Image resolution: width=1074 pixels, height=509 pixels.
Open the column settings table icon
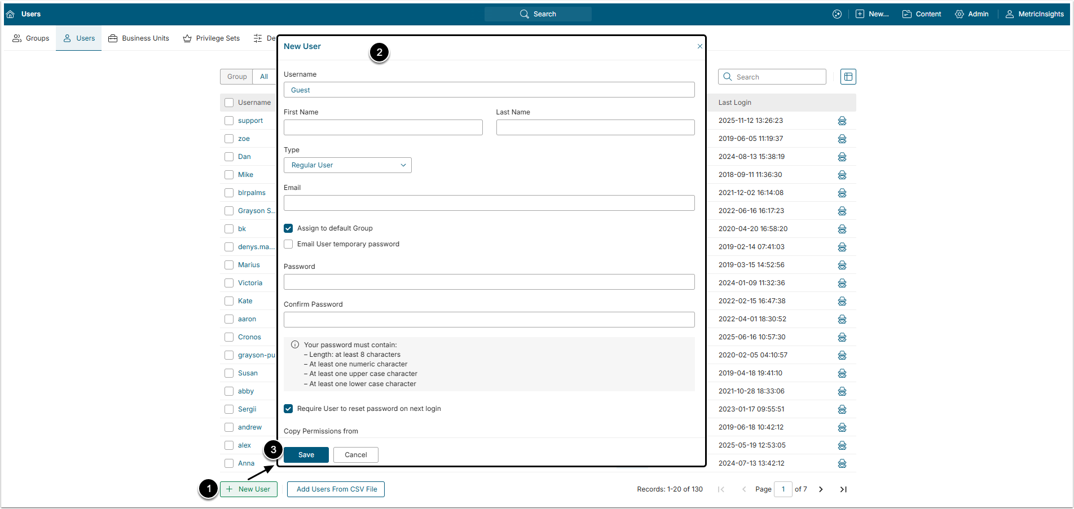click(x=848, y=77)
